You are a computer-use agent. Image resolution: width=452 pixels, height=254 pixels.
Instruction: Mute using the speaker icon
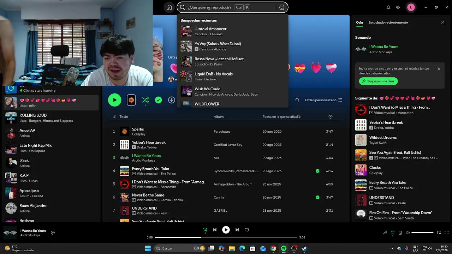tap(408, 233)
